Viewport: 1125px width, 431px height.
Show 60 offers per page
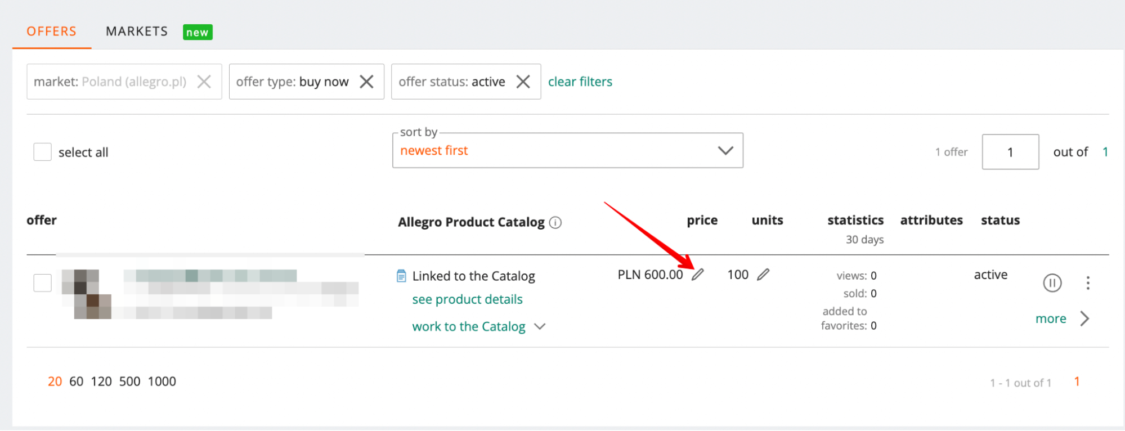76,381
